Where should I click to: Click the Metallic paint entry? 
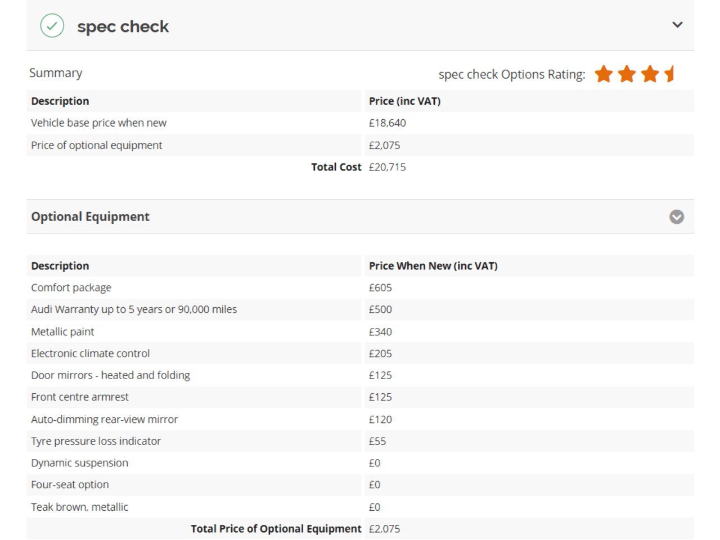62,332
